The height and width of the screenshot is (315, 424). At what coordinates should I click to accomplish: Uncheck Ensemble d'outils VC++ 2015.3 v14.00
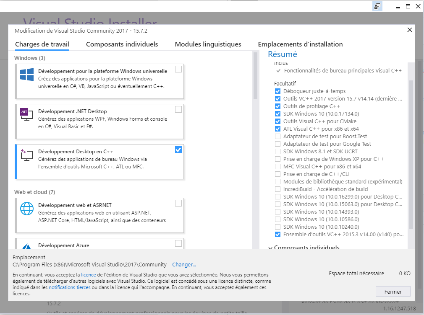coord(277,235)
